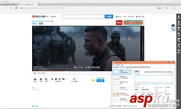The width and height of the screenshot is (181, 109).
Task: Select the Memory performance item
Action: pyautogui.click(x=122, y=77)
